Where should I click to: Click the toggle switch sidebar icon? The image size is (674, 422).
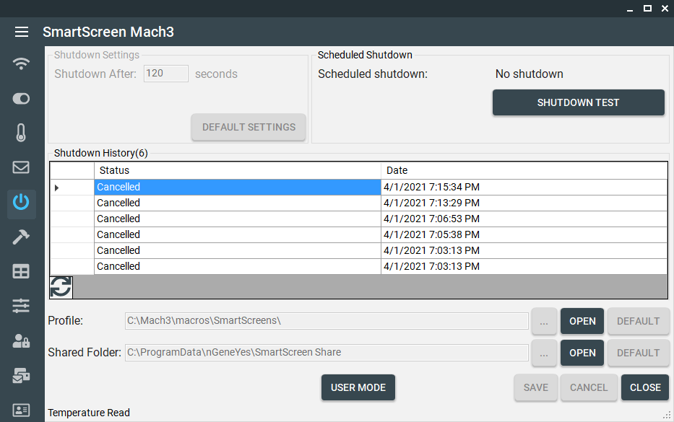click(x=22, y=98)
